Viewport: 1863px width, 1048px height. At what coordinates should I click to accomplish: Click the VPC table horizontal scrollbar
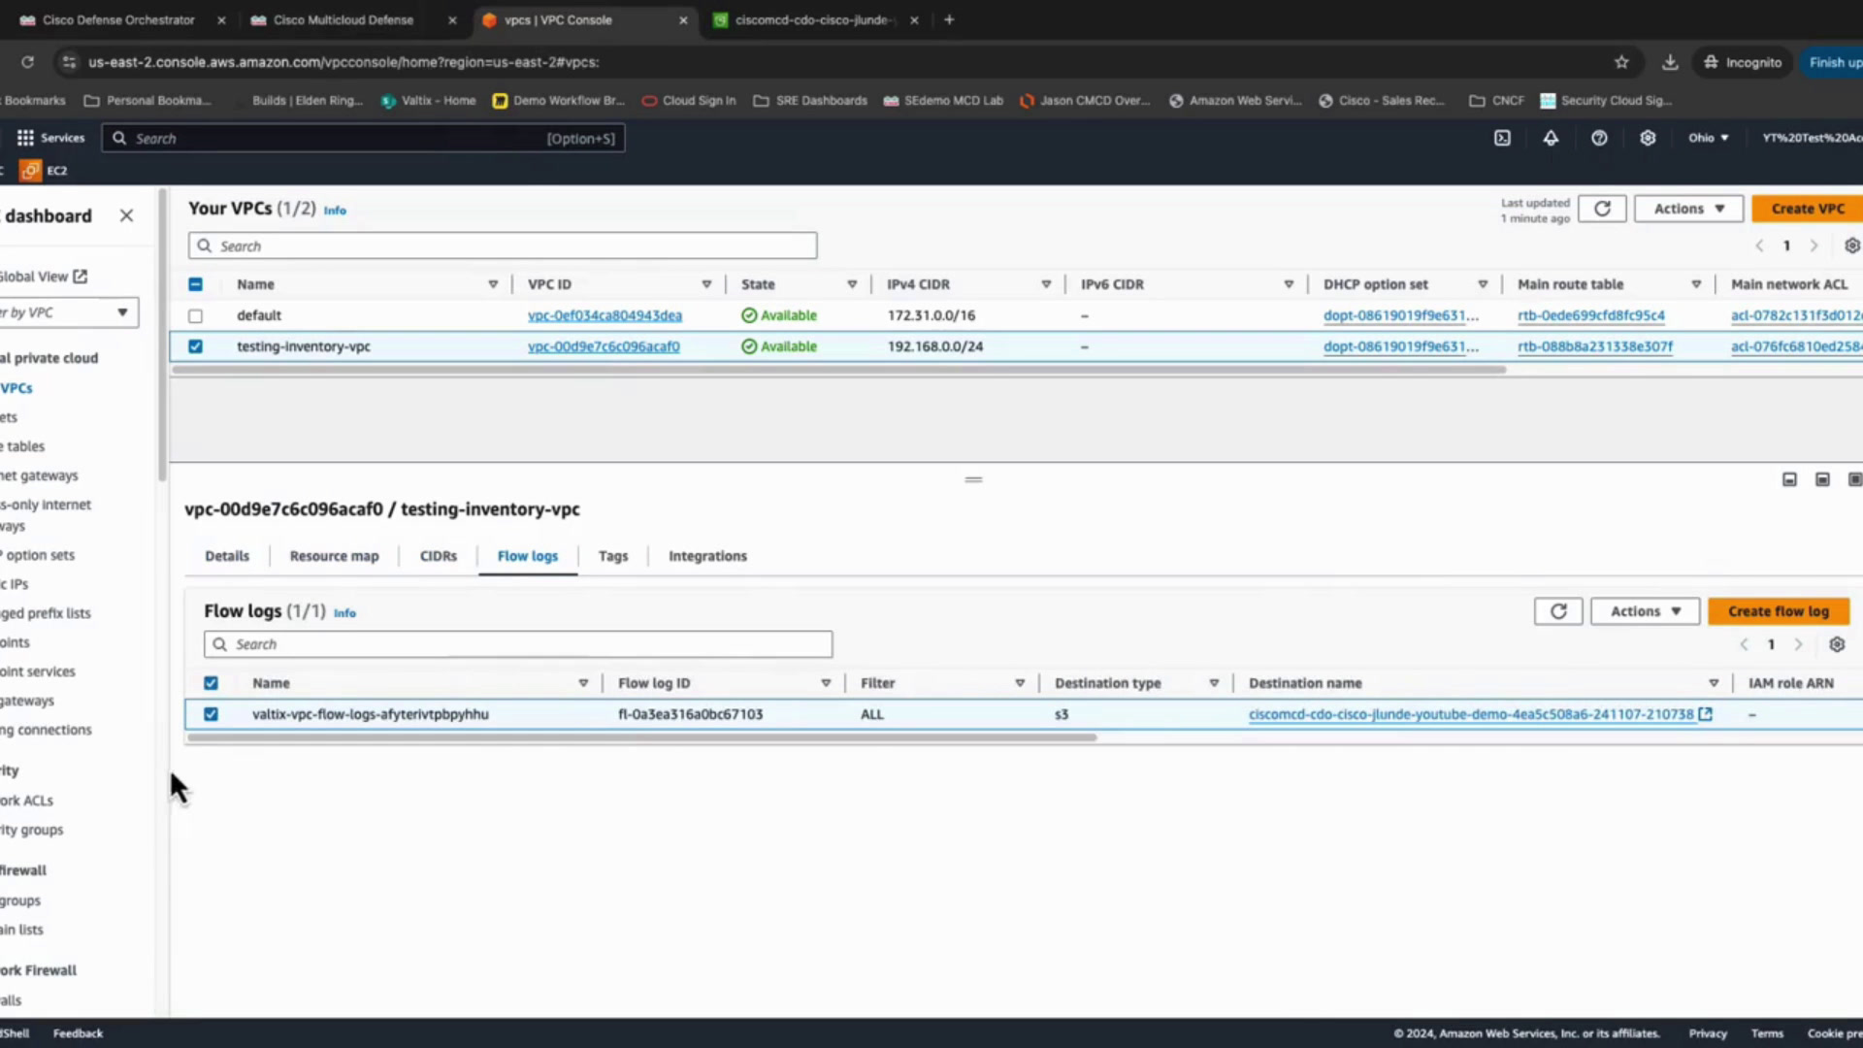click(x=839, y=370)
